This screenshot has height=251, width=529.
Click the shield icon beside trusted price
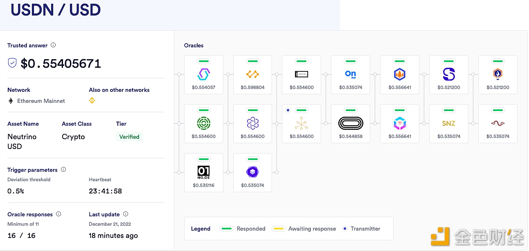12,63
